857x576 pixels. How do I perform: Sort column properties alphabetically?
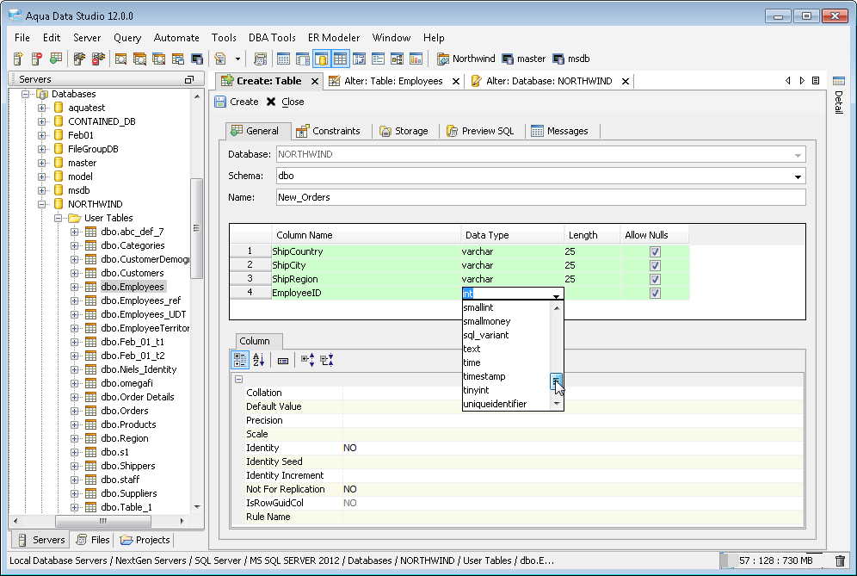tap(259, 361)
